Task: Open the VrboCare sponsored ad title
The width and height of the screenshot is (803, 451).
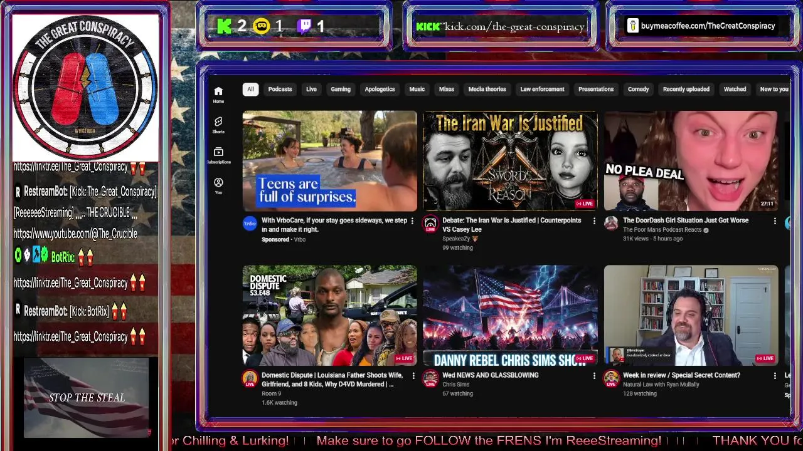Action: pos(334,225)
